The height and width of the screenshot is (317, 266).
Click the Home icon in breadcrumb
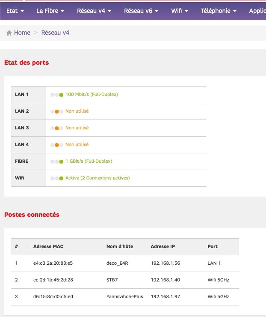pyautogui.click(x=9, y=33)
